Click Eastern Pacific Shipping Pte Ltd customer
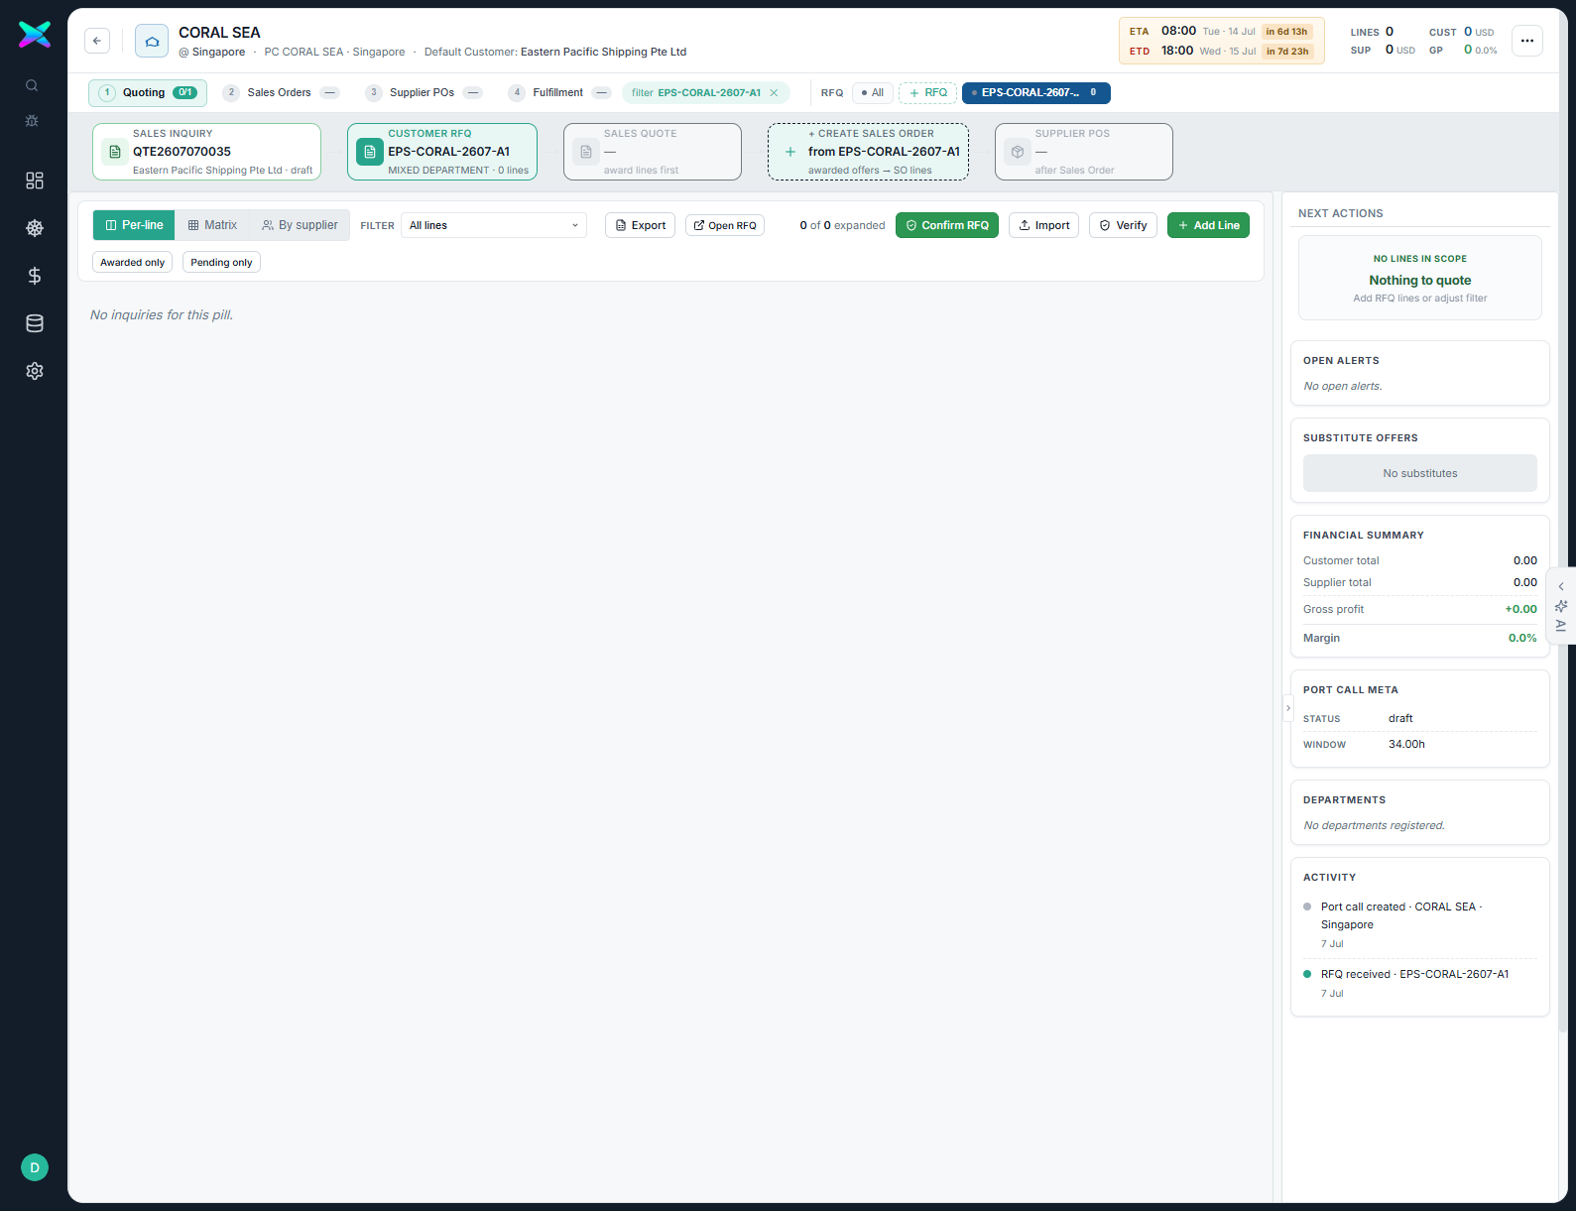1576x1211 pixels. (603, 52)
